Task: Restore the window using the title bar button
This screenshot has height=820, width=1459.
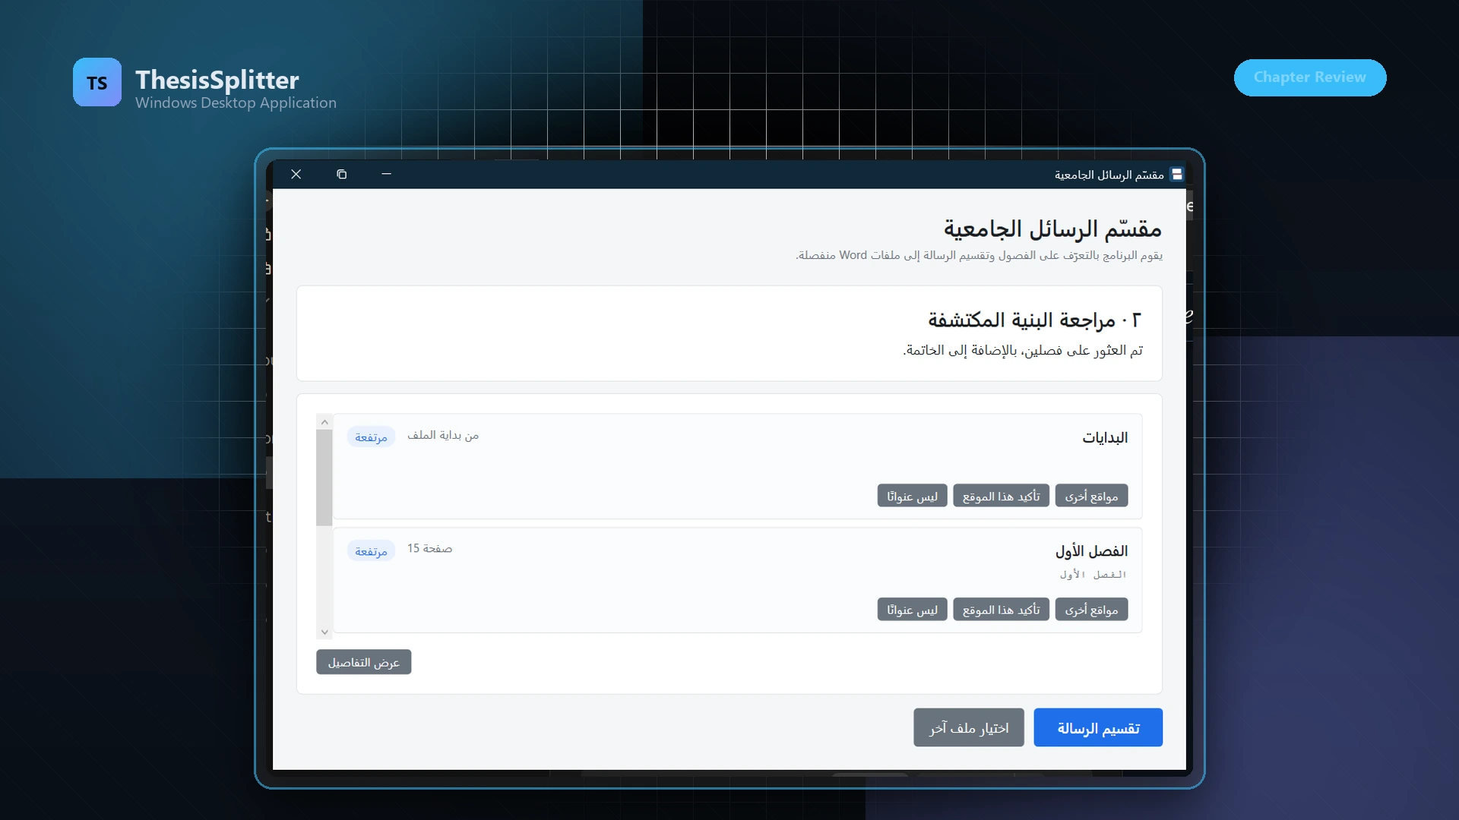Action: click(341, 175)
